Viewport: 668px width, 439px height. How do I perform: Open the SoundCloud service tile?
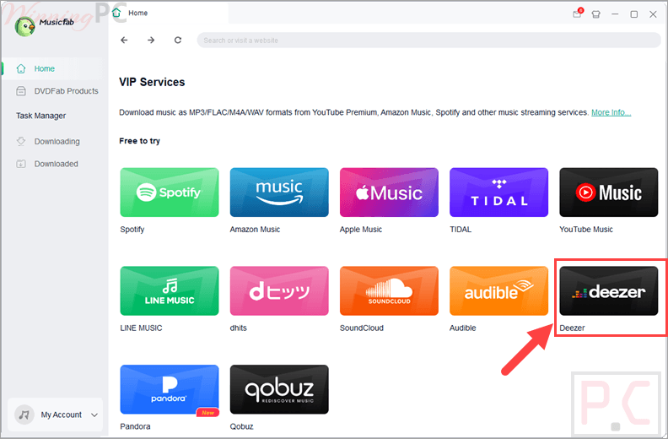pos(389,291)
